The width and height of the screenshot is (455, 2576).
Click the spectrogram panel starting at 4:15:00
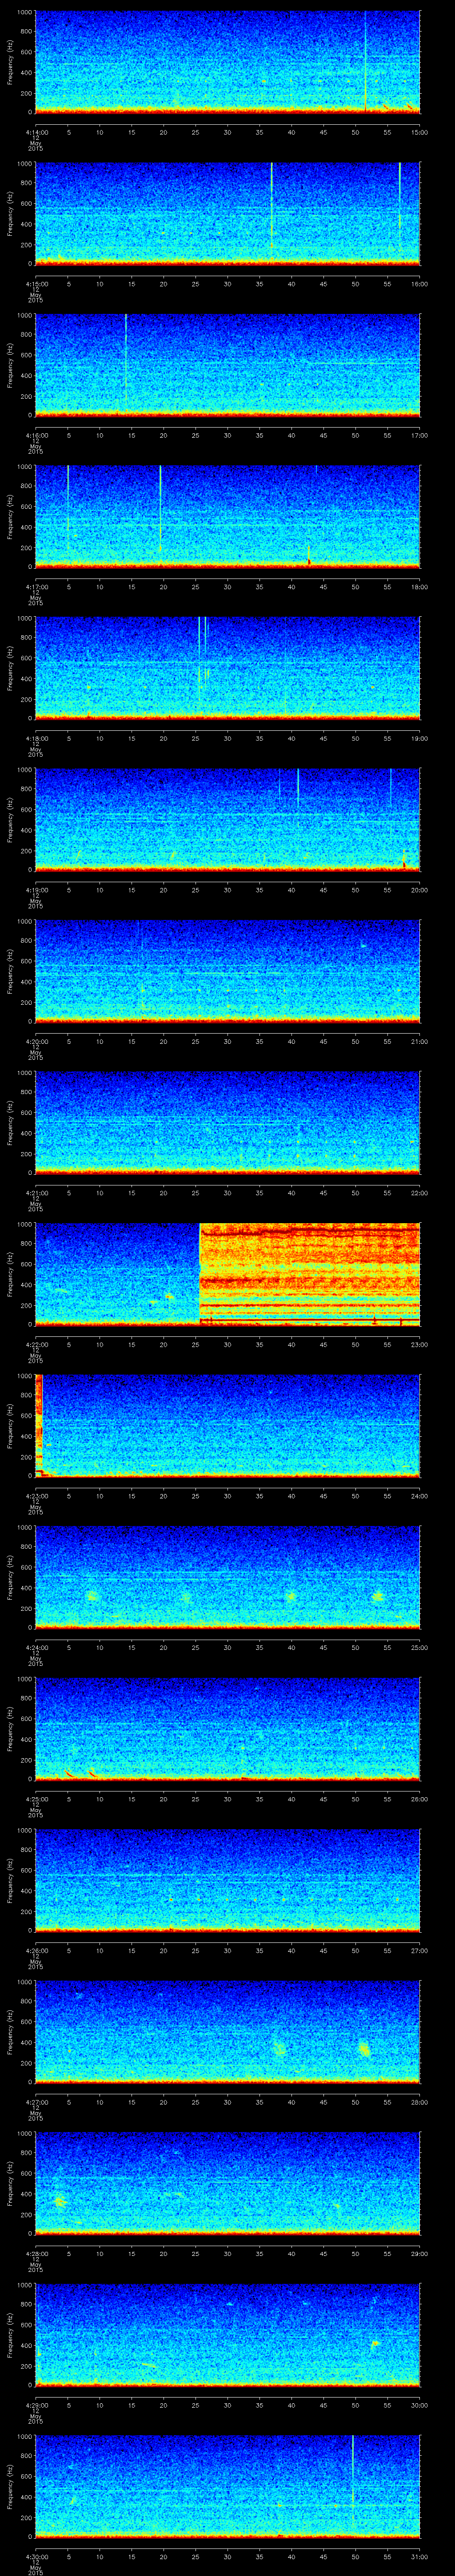point(227,215)
